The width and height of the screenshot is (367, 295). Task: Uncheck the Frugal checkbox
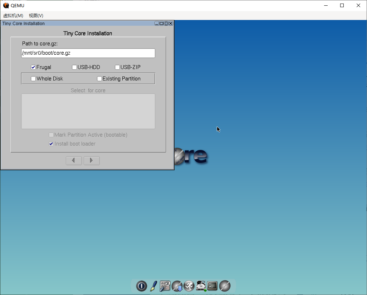[x=33, y=67]
